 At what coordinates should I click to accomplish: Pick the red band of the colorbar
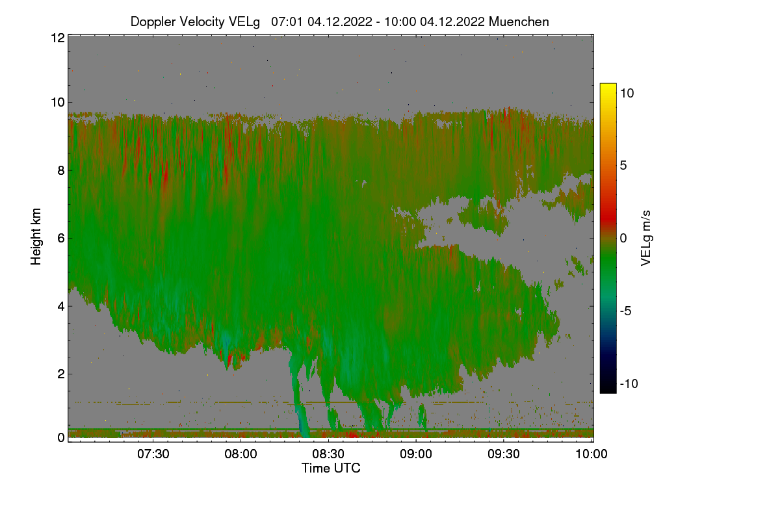(608, 218)
